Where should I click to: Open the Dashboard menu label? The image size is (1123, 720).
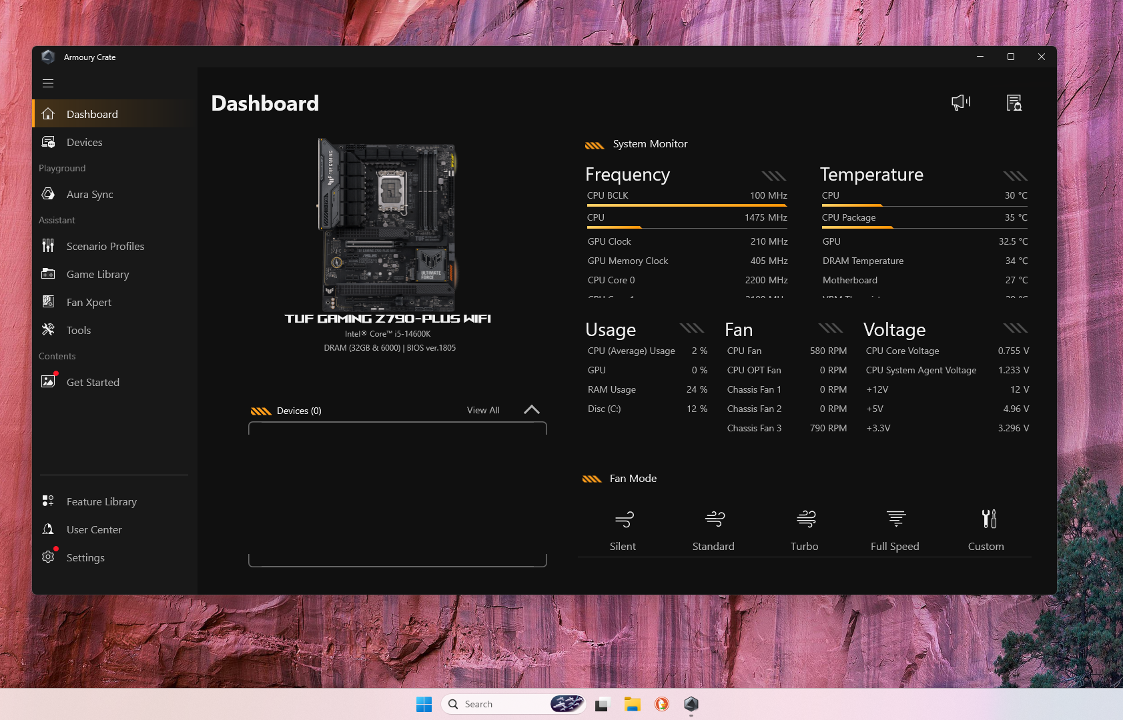92,114
